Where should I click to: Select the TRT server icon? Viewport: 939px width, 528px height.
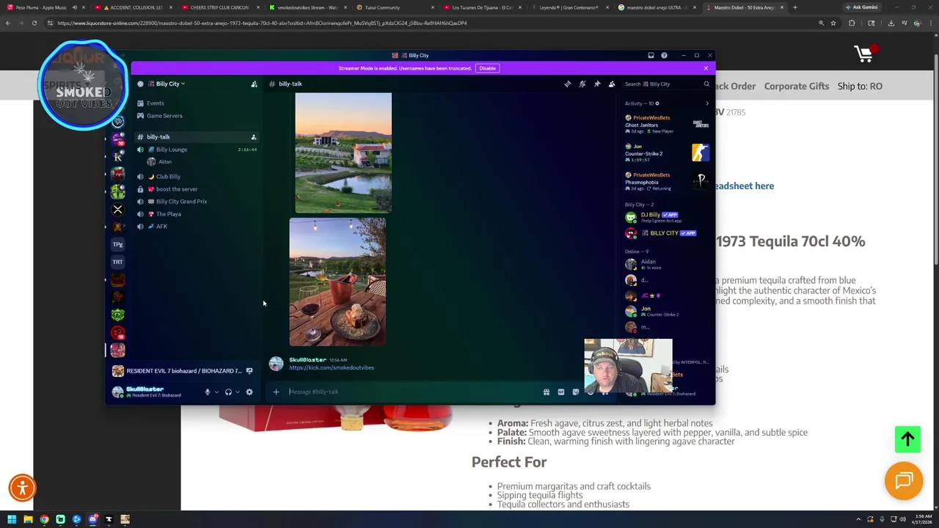[x=117, y=262]
